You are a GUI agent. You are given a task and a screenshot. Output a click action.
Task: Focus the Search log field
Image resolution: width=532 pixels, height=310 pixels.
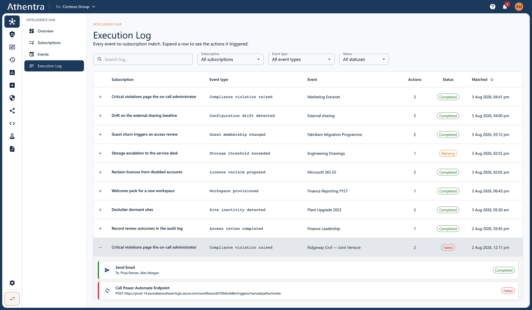click(x=143, y=59)
